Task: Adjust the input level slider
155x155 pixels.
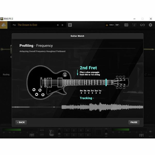Action: coord(32,135)
